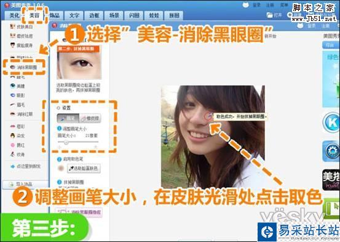Open the 美搭 promo icon

[x=331, y=180]
